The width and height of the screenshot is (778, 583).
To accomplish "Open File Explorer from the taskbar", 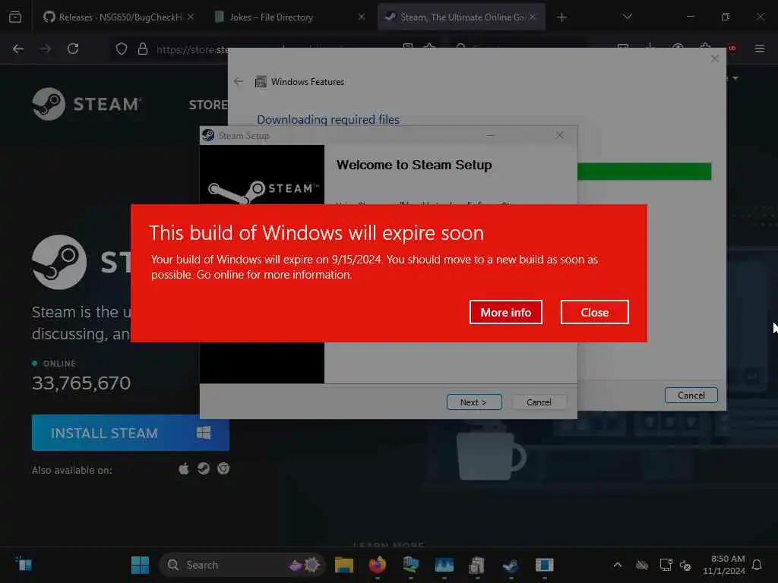I will (344, 565).
